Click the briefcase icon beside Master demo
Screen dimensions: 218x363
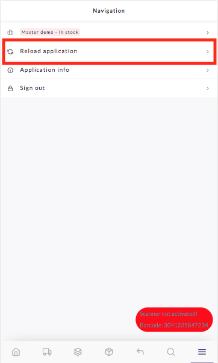(10, 33)
